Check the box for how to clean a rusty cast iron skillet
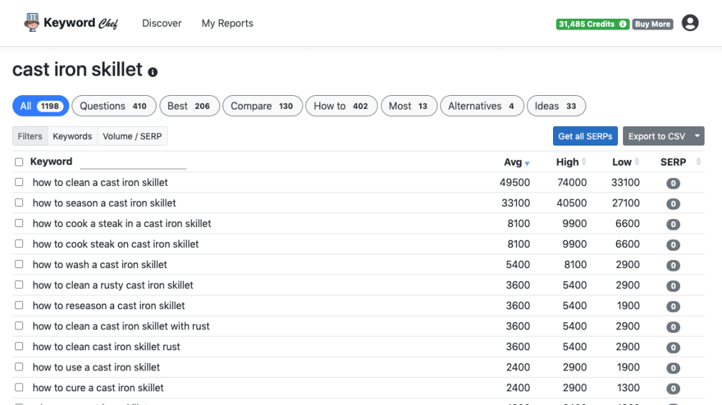 click(x=19, y=285)
